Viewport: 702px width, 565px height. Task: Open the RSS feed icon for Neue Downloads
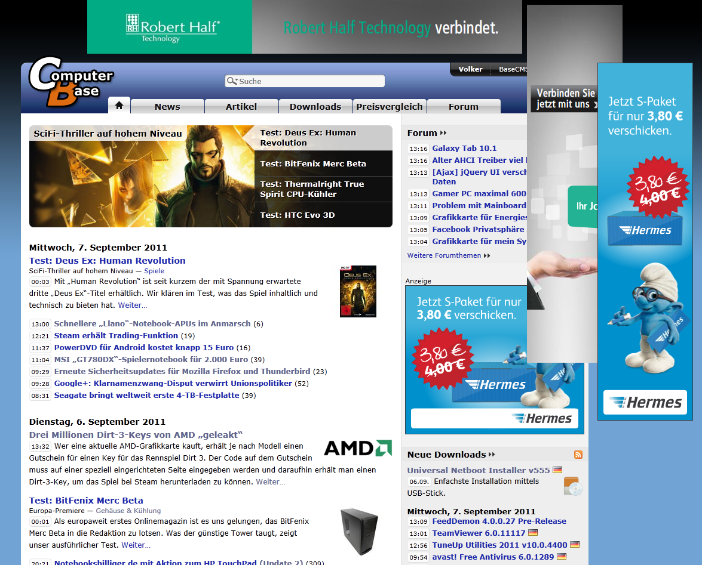(x=578, y=455)
